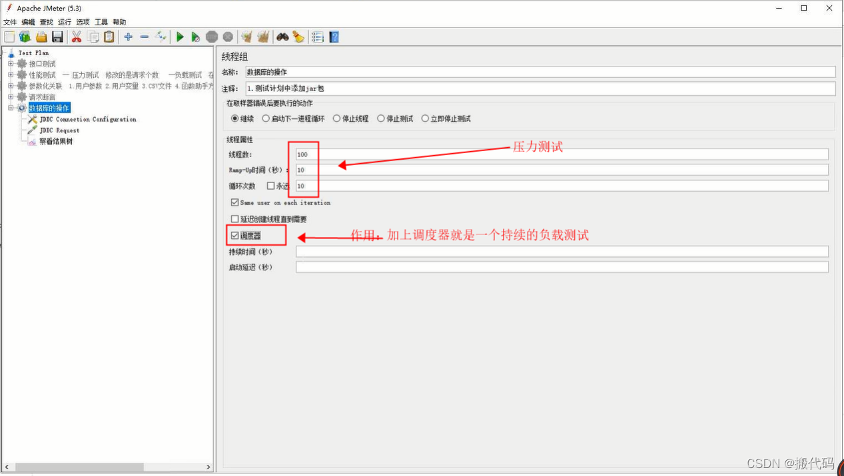
Task: Expand the 接口测试 tree node
Action: click(x=11, y=64)
